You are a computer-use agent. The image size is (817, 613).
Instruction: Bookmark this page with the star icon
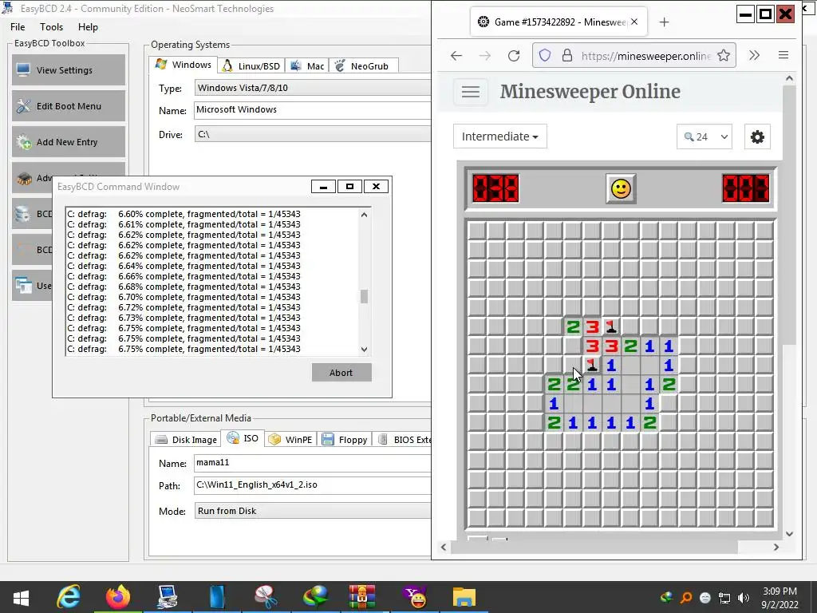coord(723,55)
